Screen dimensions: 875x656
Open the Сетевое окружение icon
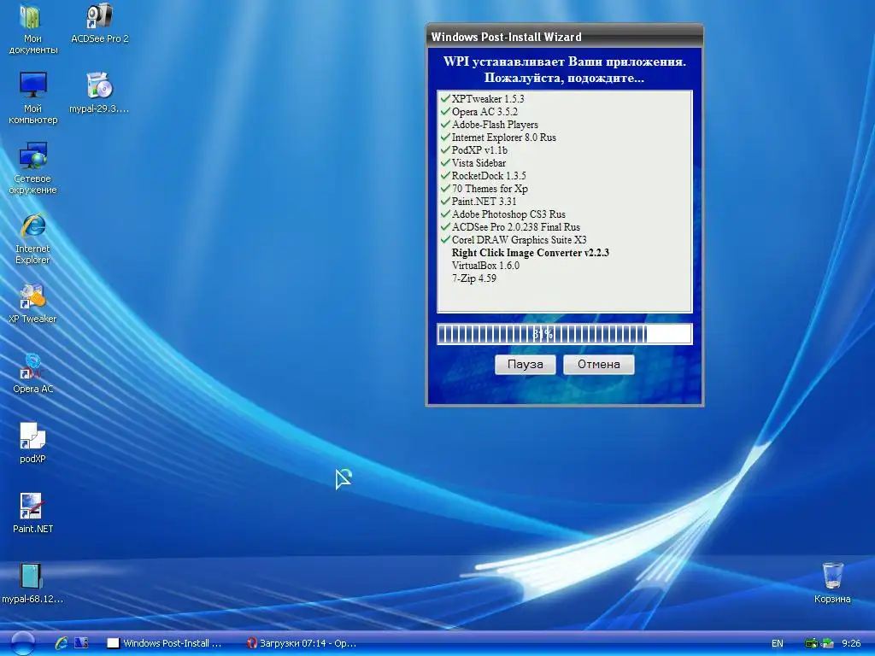point(32,168)
